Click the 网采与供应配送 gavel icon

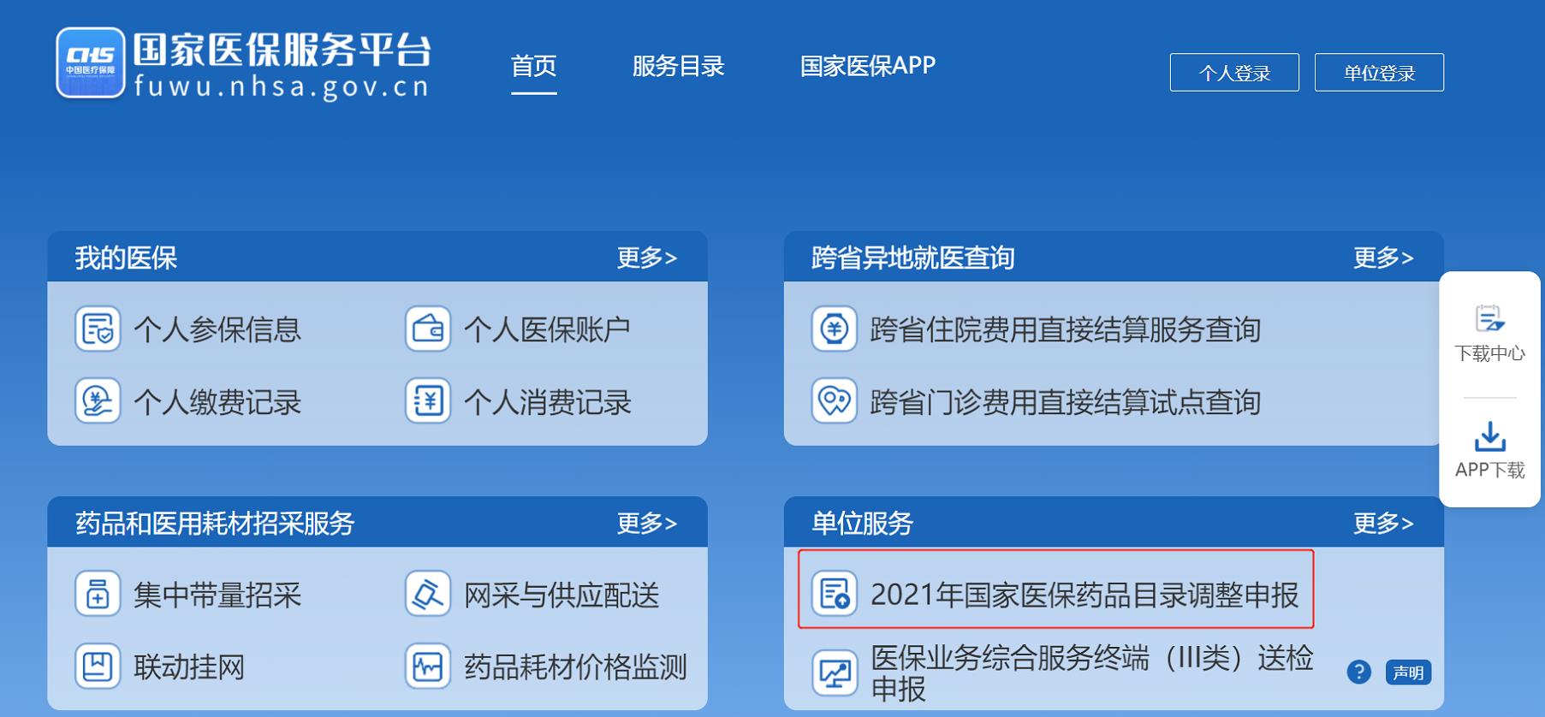pyautogui.click(x=428, y=594)
